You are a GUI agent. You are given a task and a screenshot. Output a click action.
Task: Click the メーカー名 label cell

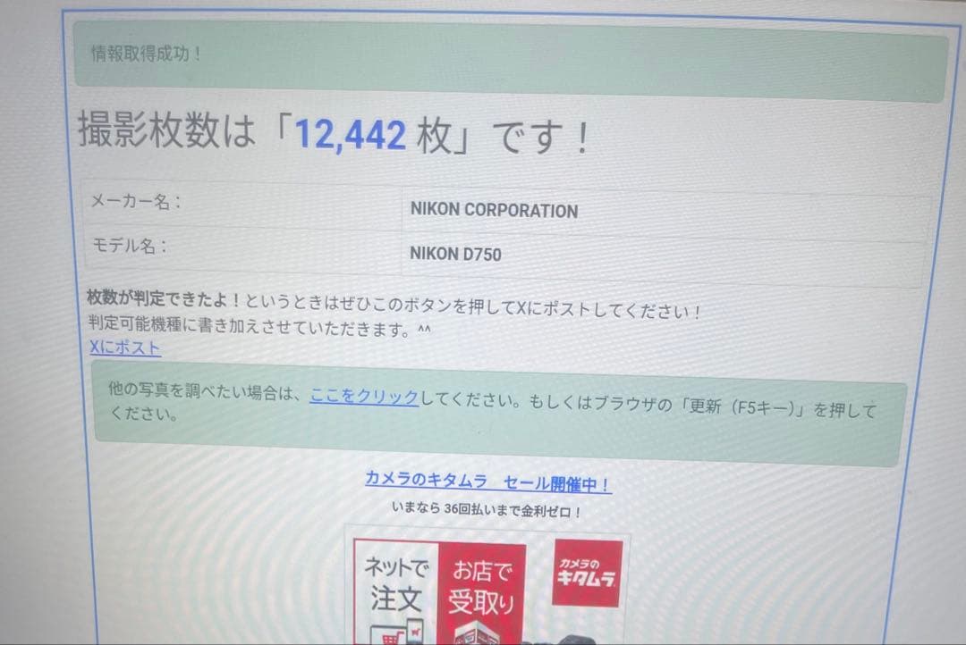pyautogui.click(x=134, y=203)
